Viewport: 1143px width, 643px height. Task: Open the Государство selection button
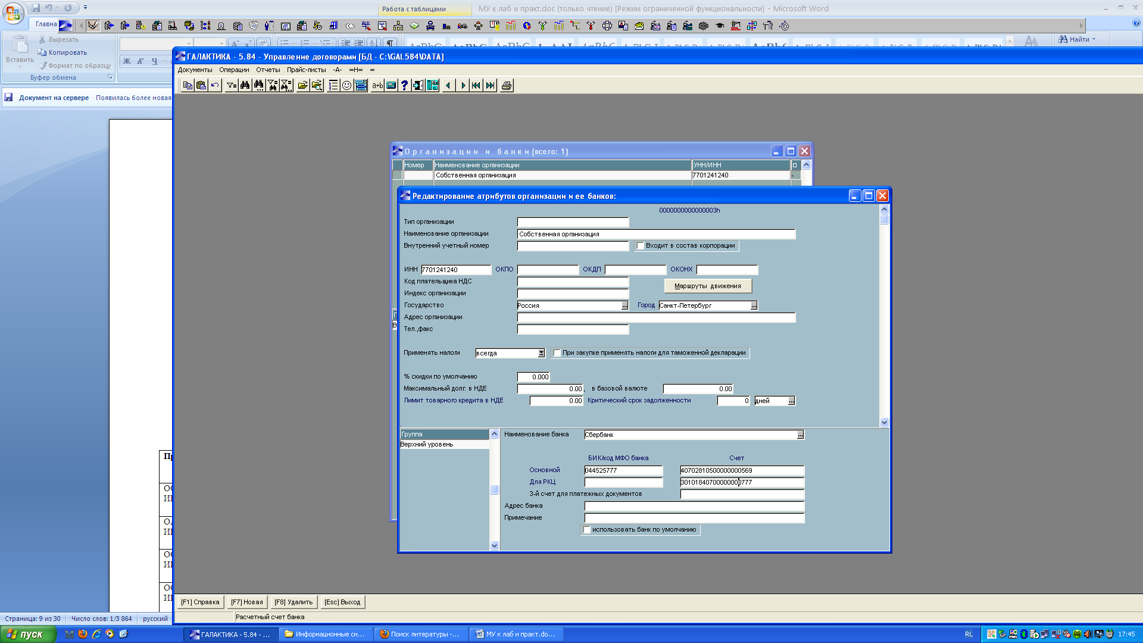pos(624,305)
